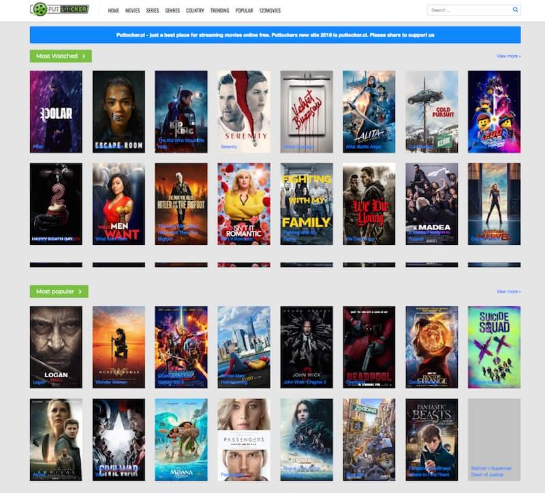Open the Logan movie poster
The width and height of the screenshot is (545, 493).
[56, 347]
